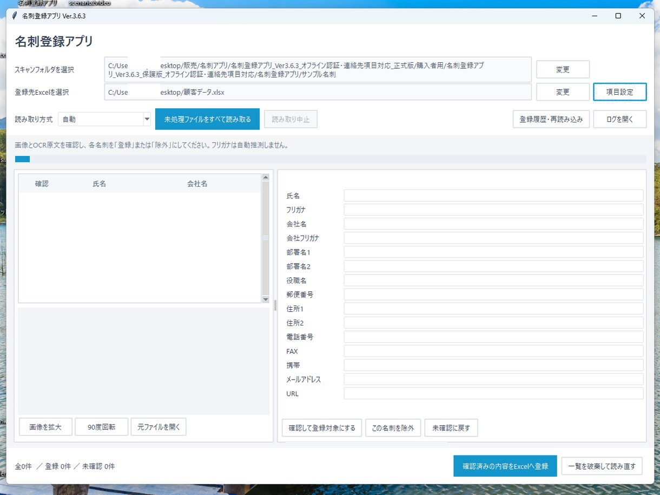Click list scrollbar down arrow
Image resolution: width=660 pixels, height=495 pixels.
[266, 299]
